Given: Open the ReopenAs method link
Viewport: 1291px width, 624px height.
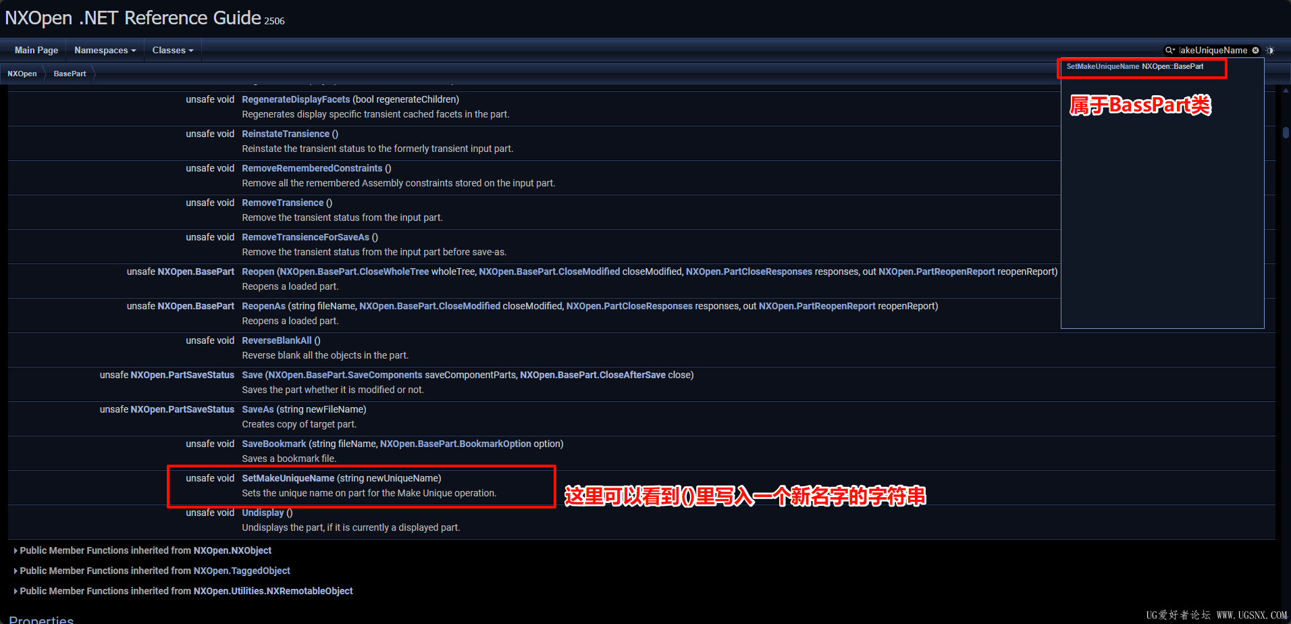Looking at the screenshot, I should (x=264, y=306).
